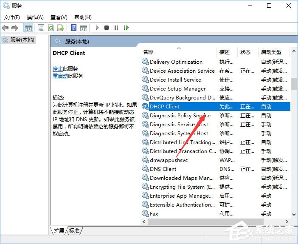Viewport: 298px width, 244px height.
Task: Click gear icon of dmwappushsvc row
Action: click(x=145, y=160)
